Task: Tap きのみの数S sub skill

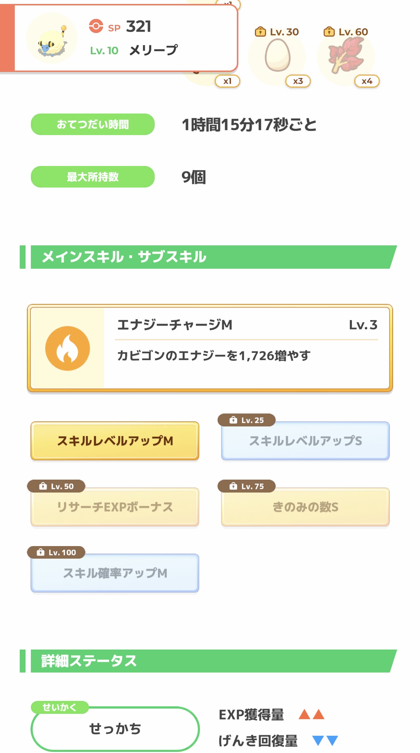Action: tap(305, 507)
